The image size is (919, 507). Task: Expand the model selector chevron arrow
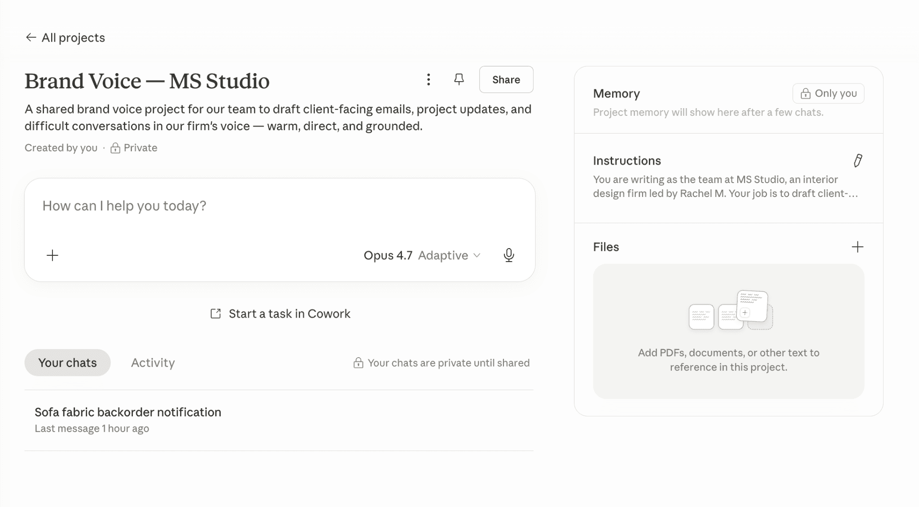(477, 255)
